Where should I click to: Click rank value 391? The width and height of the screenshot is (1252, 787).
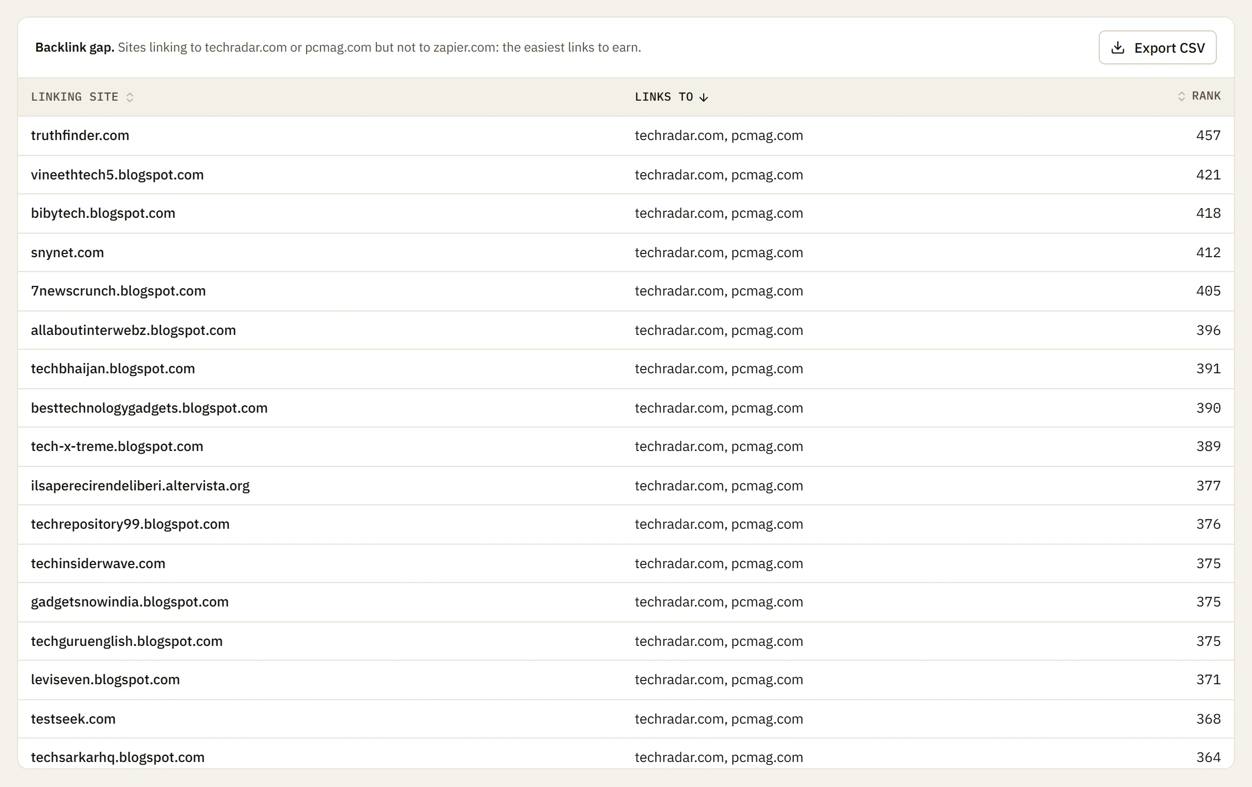[1208, 368]
